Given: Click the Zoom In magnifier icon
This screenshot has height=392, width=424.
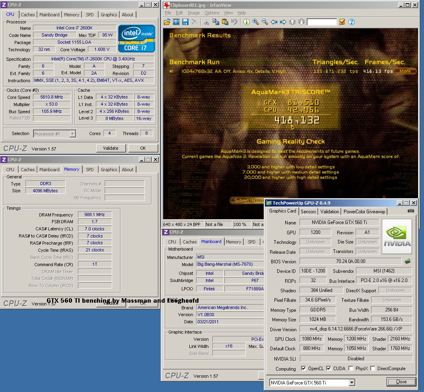Looking at the screenshot, I should pyautogui.click(x=255, y=22).
